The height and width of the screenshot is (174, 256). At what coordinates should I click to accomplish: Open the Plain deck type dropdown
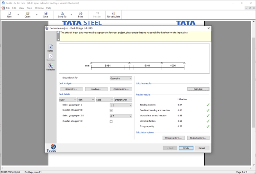86,100
